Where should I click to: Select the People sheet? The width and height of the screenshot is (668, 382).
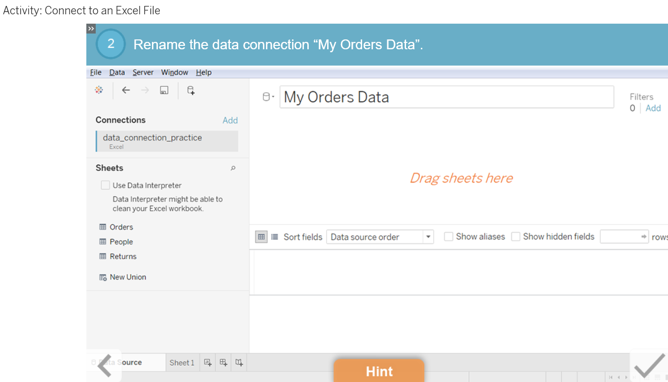point(121,242)
